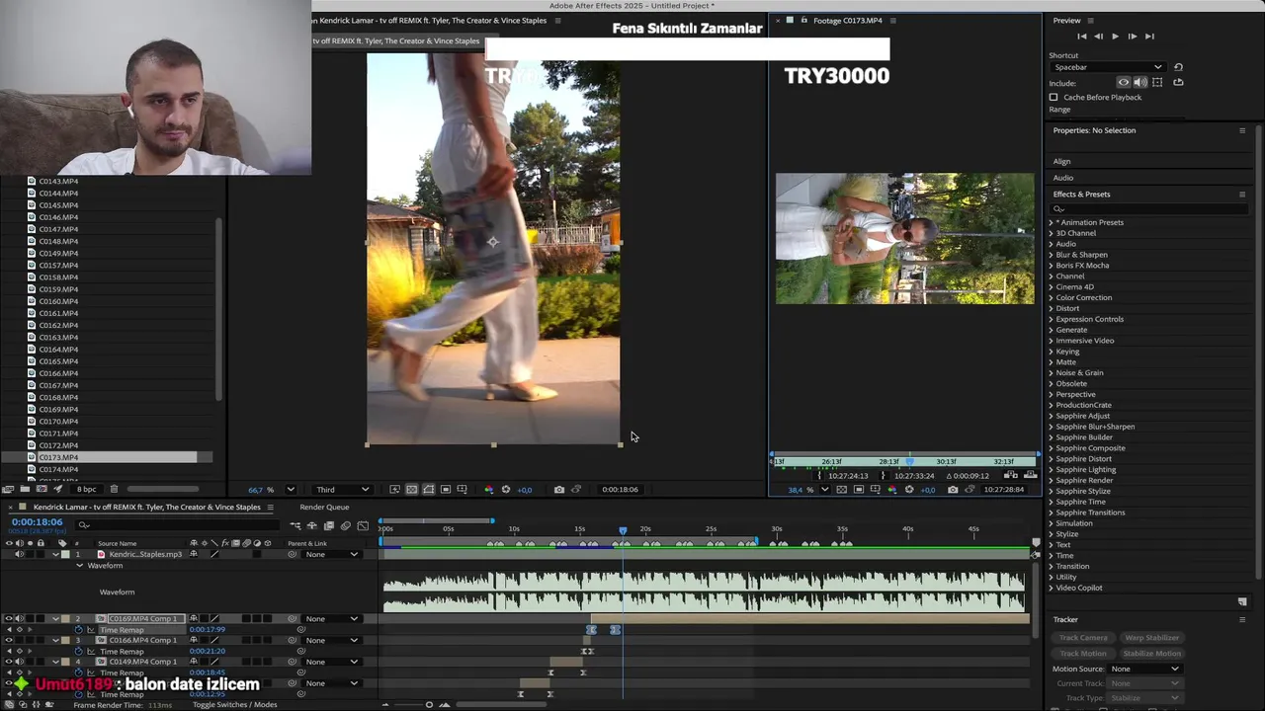Take a snapshot in the footage viewer
The height and width of the screenshot is (711, 1265).
953,490
